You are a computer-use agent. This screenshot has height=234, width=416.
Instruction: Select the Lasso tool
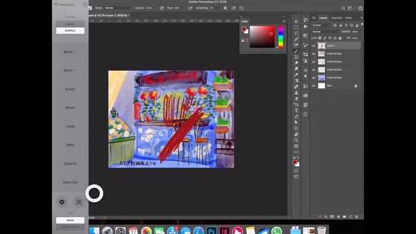click(296, 33)
